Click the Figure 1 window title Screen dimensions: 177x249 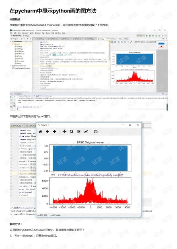pyautogui.click(x=45, y=125)
